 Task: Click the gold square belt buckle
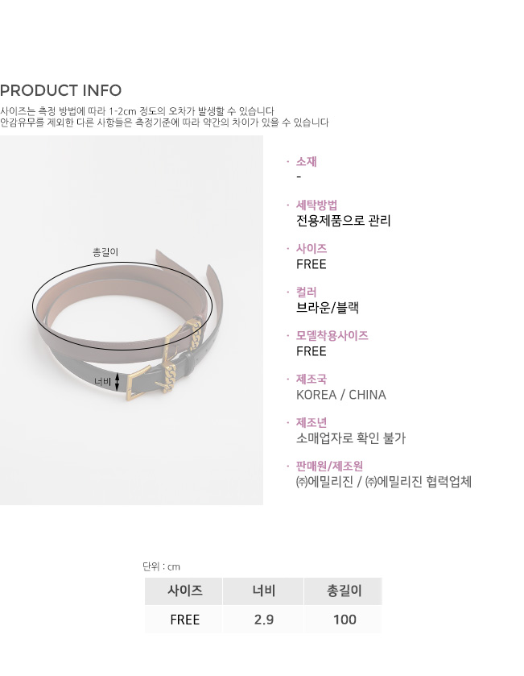[x=138, y=384]
